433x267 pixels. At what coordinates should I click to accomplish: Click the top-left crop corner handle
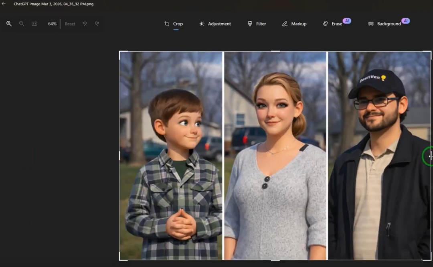pyautogui.click(x=120, y=52)
